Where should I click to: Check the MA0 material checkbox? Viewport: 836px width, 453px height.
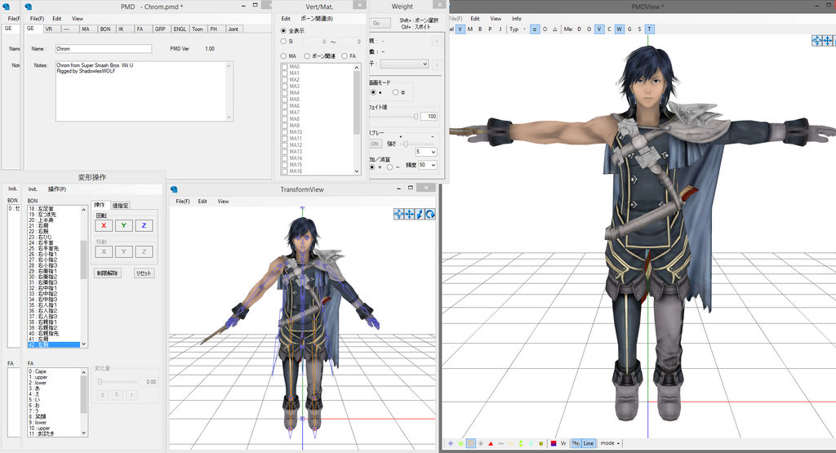pyautogui.click(x=285, y=67)
